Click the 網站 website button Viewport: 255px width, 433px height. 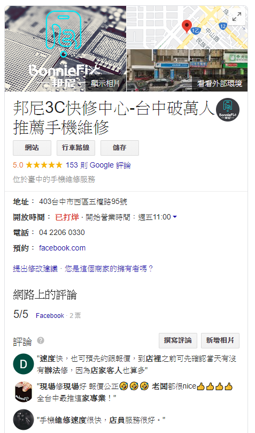tap(32, 148)
